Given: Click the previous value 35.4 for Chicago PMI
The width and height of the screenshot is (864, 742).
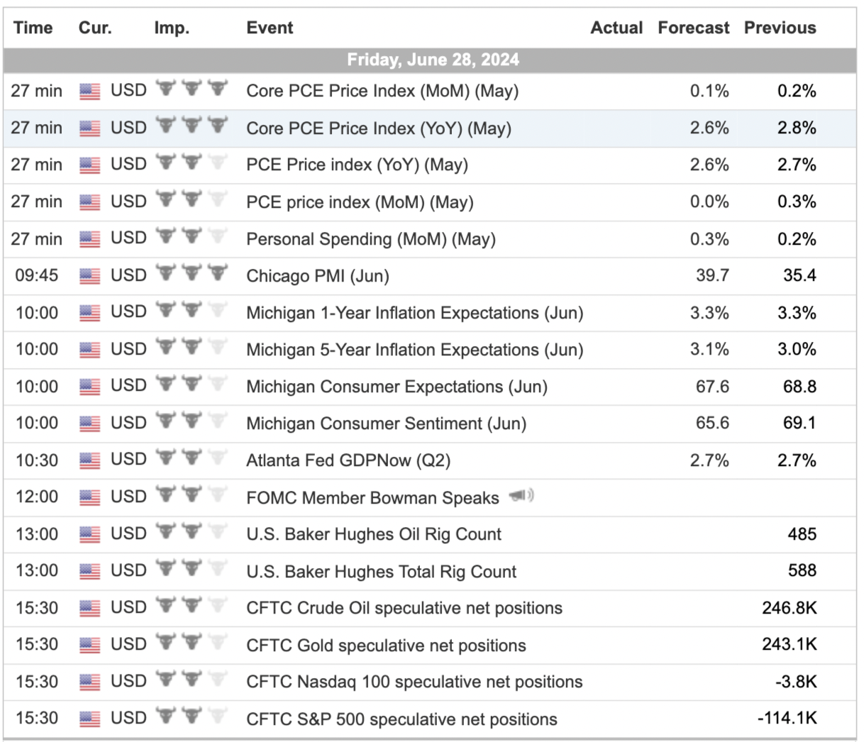Looking at the screenshot, I should 799,275.
